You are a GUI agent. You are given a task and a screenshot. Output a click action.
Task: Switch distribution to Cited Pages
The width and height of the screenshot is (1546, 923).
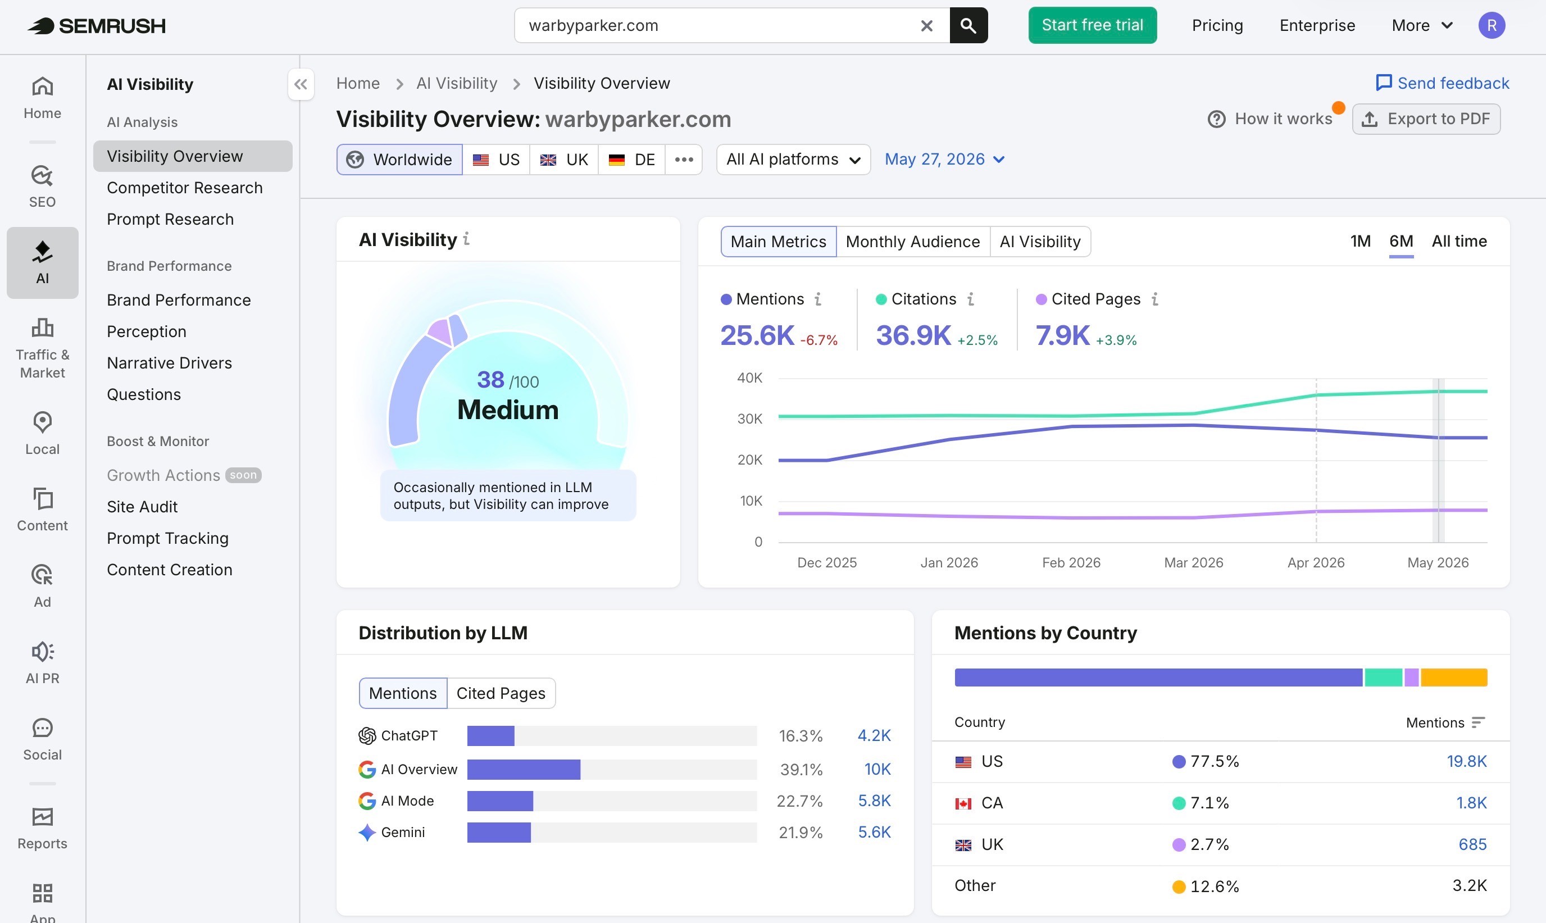coord(501,693)
